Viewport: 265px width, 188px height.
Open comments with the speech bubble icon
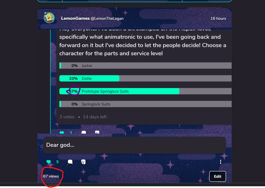click(x=70, y=162)
